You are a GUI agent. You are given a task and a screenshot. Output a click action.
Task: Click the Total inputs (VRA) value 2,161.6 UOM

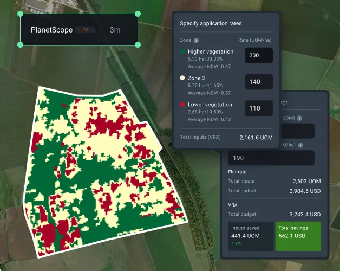(256, 138)
